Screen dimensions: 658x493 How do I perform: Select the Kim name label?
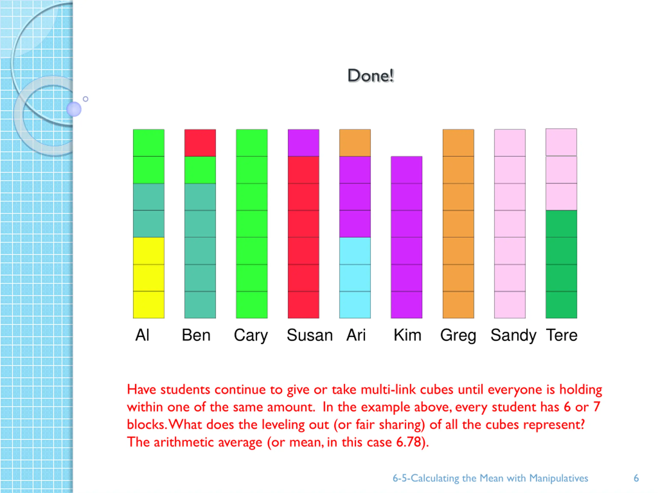tap(407, 335)
